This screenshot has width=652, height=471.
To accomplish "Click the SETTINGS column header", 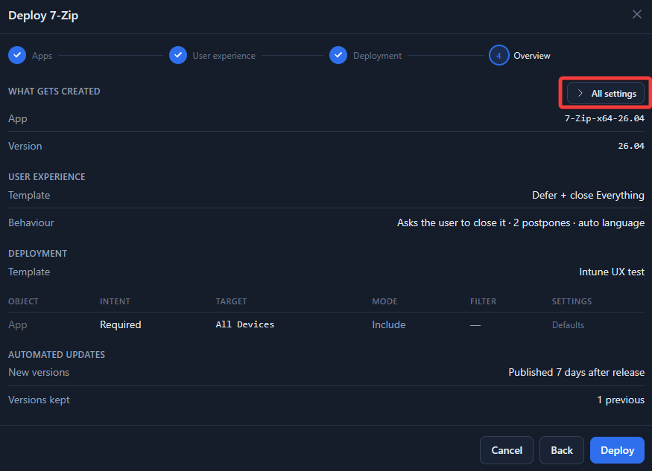I will click(x=572, y=301).
